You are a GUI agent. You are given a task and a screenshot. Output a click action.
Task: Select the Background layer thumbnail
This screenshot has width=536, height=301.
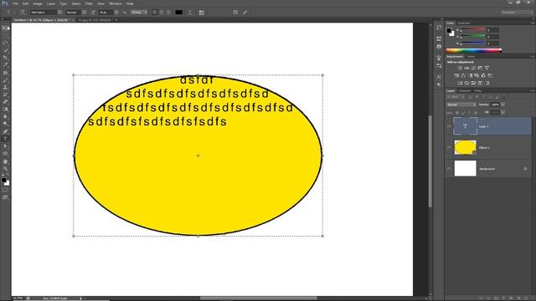click(466, 169)
